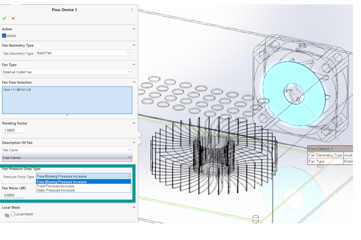The width and height of the screenshot is (361, 240).
Task: Open help via the question mark icon
Action: click(131, 10)
